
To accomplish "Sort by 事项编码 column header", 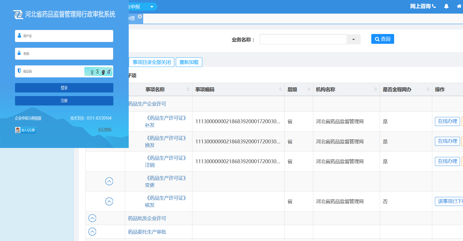I will click(x=238, y=89).
